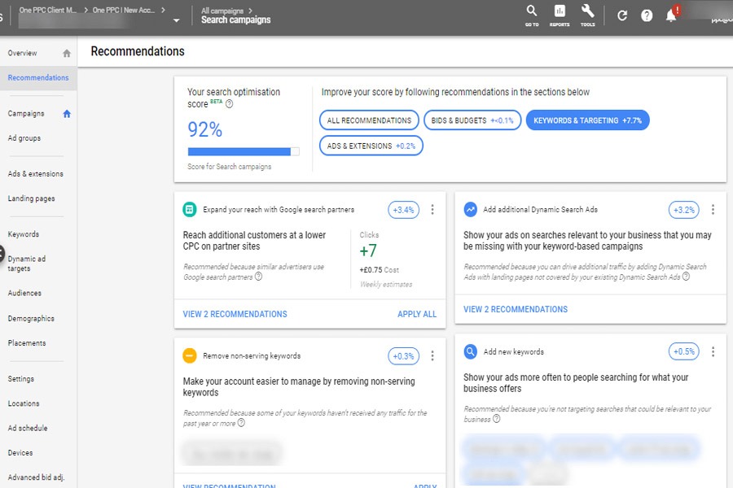The width and height of the screenshot is (733, 488).
Task: Select the All Recommendations filter
Action: tap(369, 120)
